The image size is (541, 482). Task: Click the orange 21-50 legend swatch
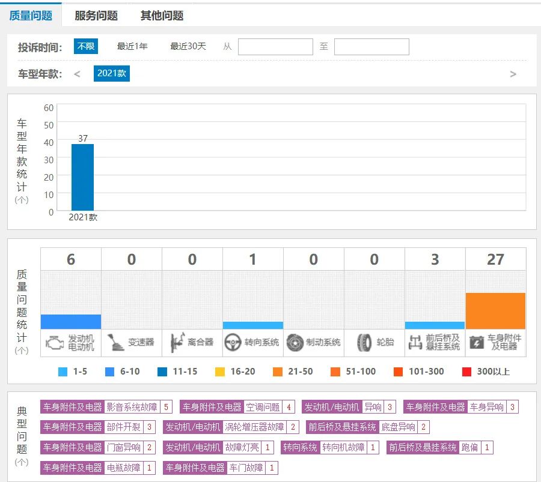click(x=277, y=372)
